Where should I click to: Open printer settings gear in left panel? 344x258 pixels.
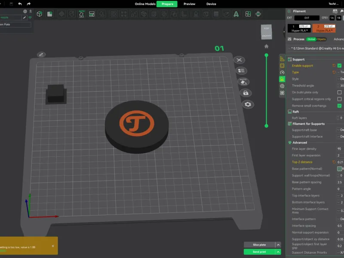[x=25, y=11]
